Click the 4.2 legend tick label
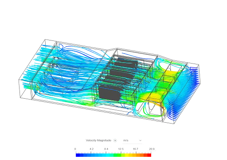The image size is (227, 160). [x=91, y=149]
